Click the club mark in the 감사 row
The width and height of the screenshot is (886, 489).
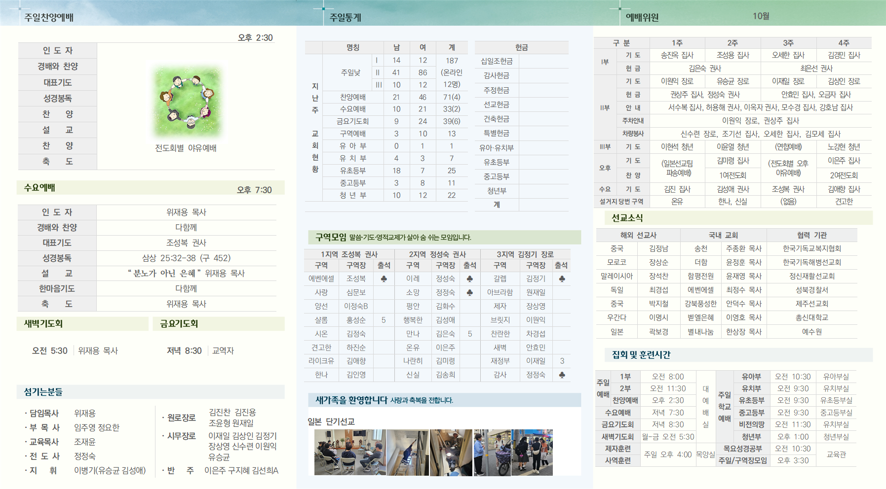(562, 375)
